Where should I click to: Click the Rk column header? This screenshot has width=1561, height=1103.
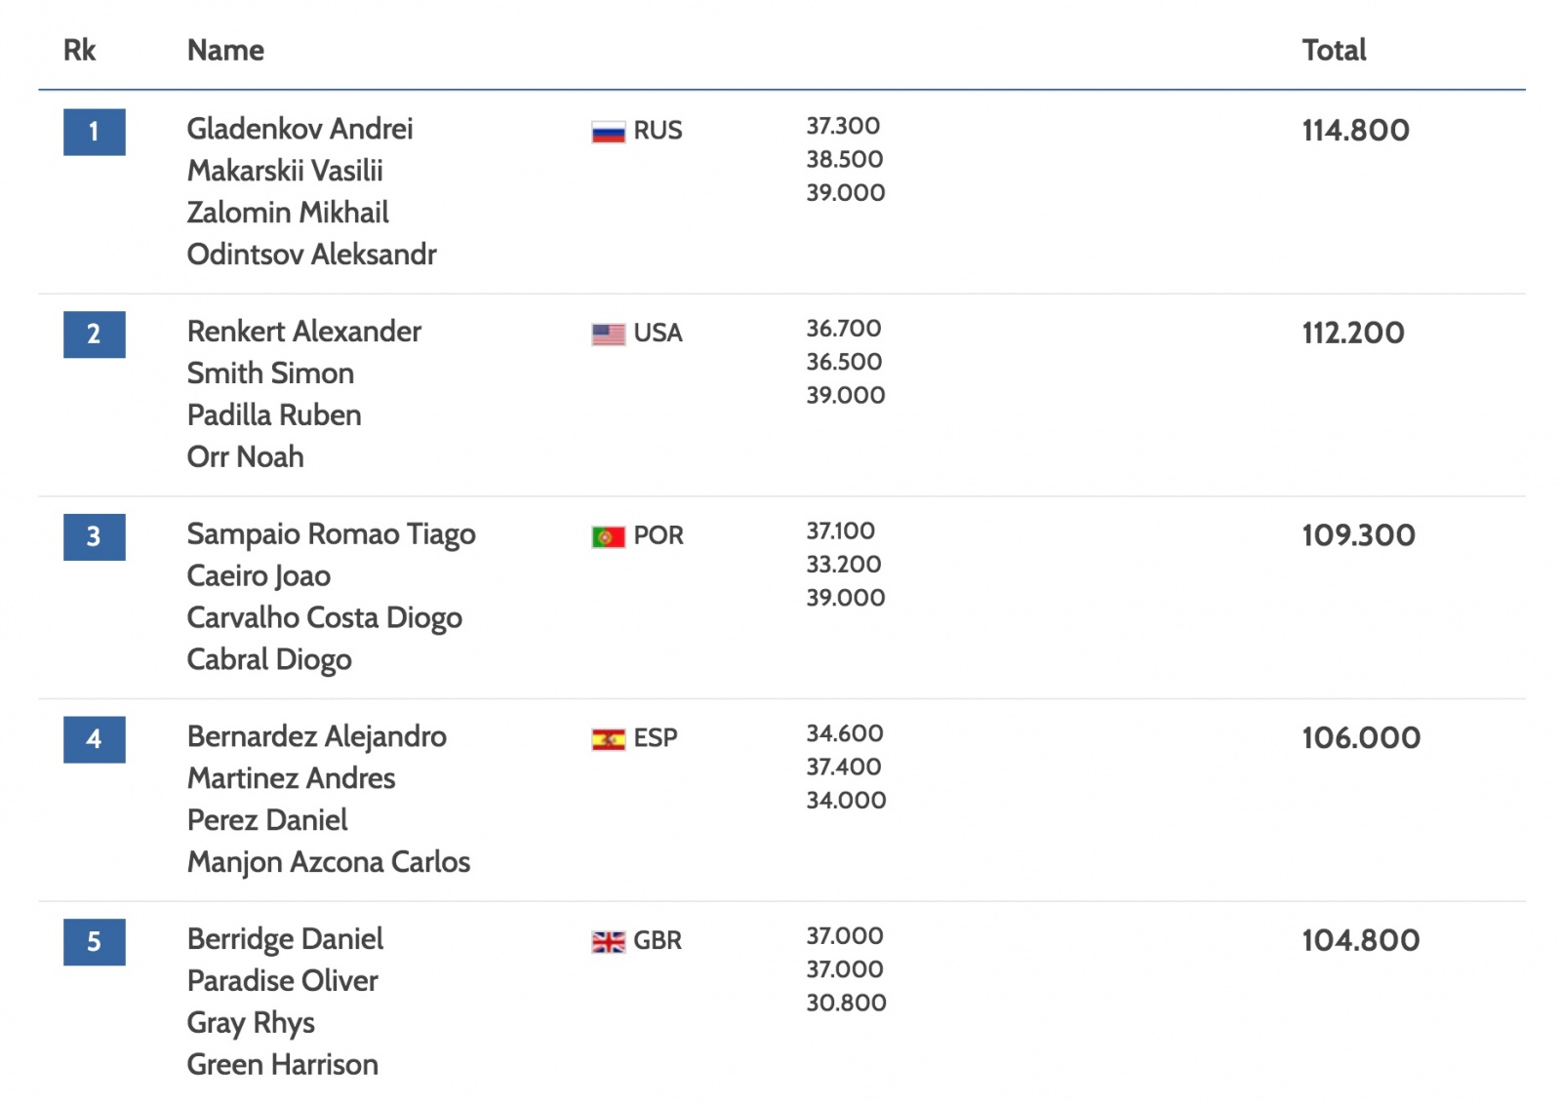[79, 50]
